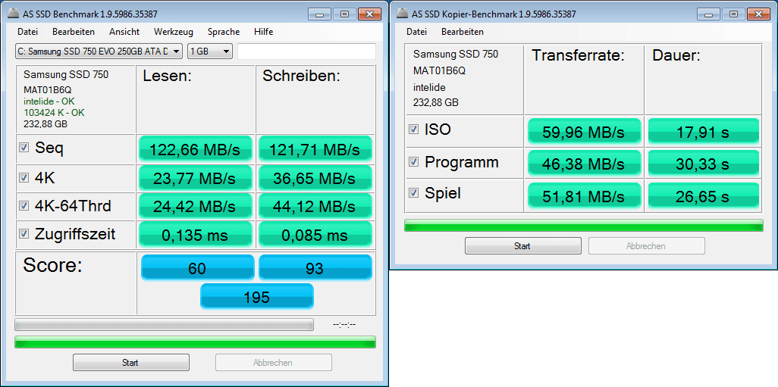Maximize the Kopier-Benchmark window
Viewport: 778px width, 387px height.
pos(733,14)
